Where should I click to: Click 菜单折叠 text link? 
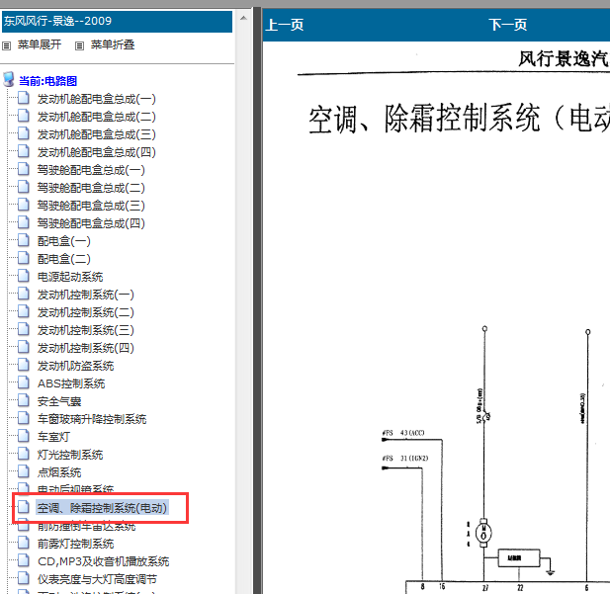click(x=113, y=44)
